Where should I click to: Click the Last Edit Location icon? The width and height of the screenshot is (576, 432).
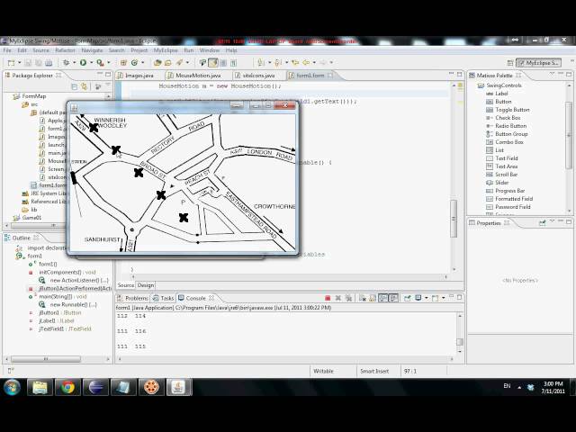point(295,62)
